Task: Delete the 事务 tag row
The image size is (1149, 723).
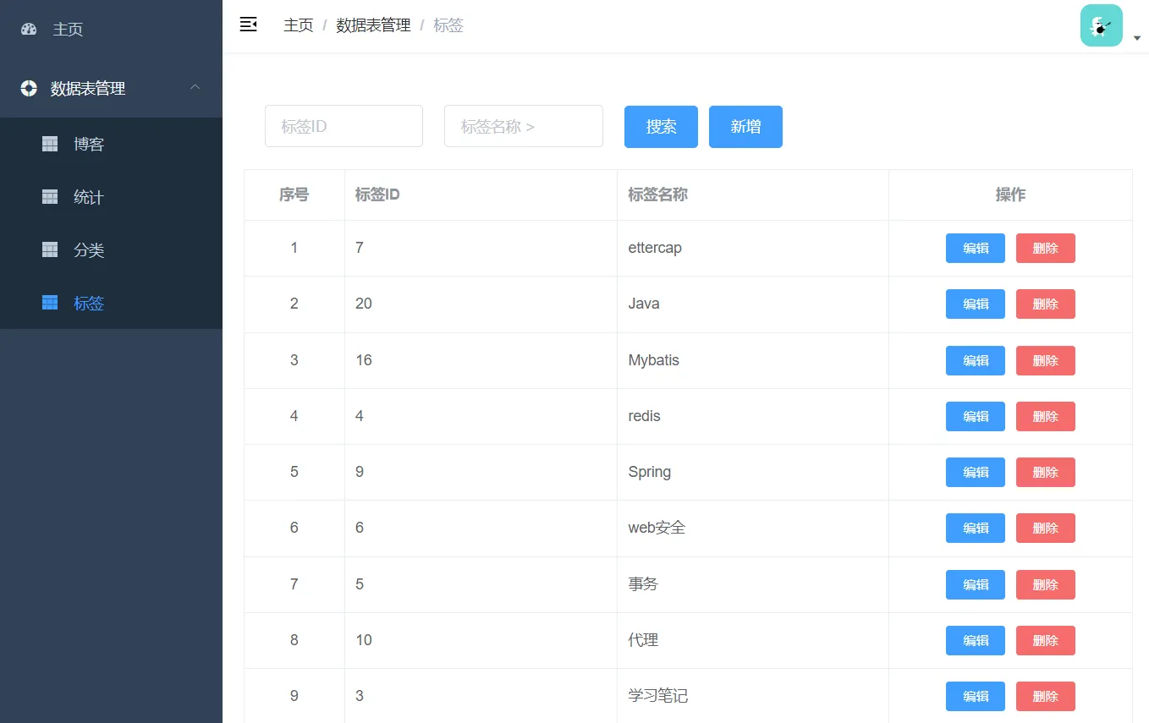Action: point(1046,584)
